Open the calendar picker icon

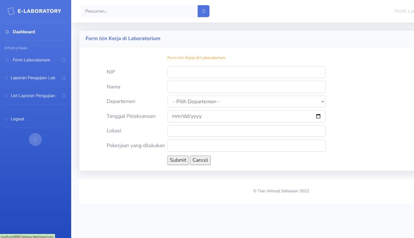(x=318, y=116)
